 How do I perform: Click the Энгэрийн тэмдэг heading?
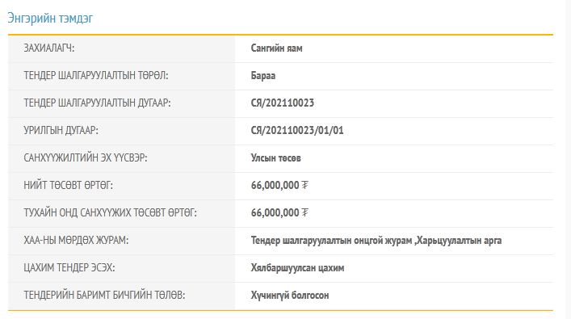pos(50,18)
